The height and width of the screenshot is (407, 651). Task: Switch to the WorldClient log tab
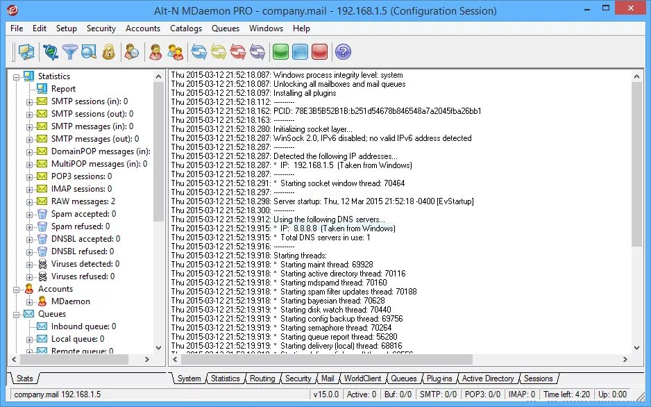click(362, 379)
